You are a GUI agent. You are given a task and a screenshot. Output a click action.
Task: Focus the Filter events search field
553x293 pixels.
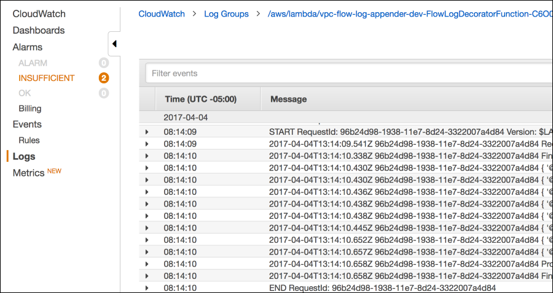coord(349,73)
